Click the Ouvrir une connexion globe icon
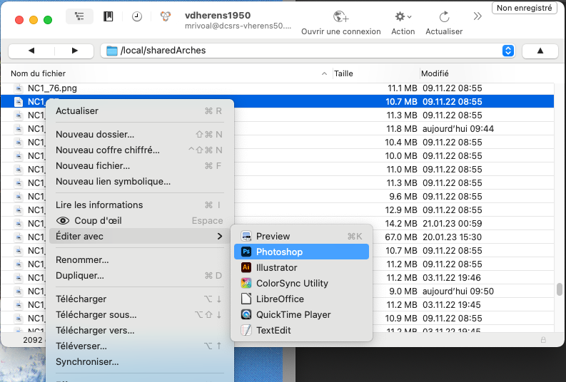The width and height of the screenshot is (566, 382). tap(341, 17)
